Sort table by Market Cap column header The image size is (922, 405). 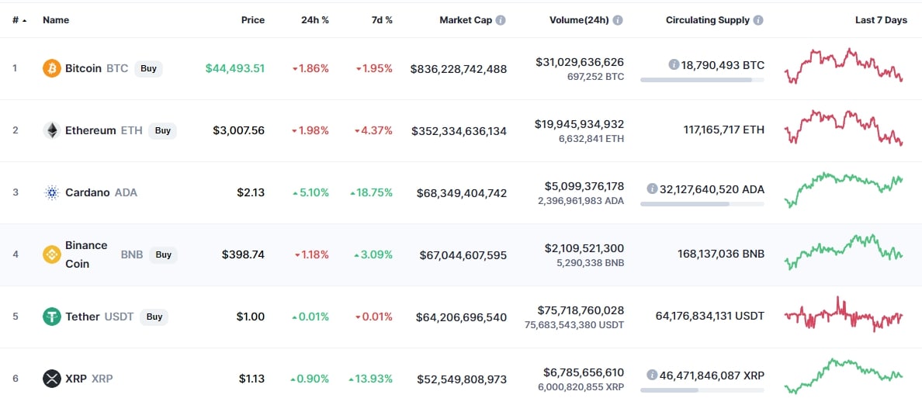click(466, 20)
